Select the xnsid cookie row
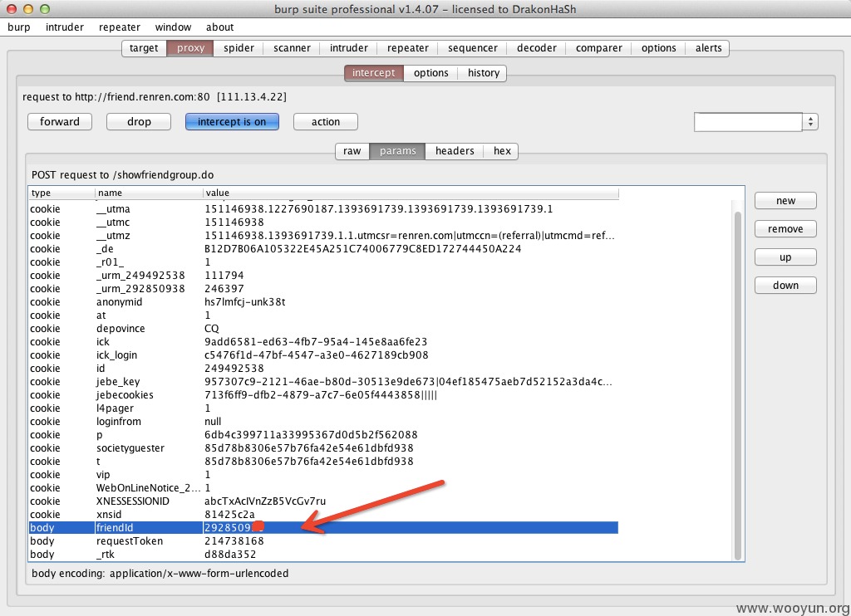 (323, 515)
